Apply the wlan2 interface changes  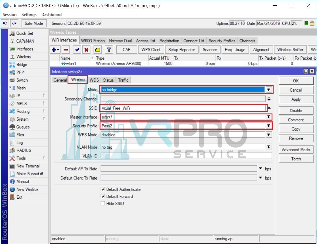(x=296, y=99)
